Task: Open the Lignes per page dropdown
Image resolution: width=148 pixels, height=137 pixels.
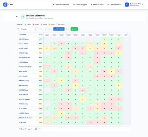Action: (x=38, y=129)
